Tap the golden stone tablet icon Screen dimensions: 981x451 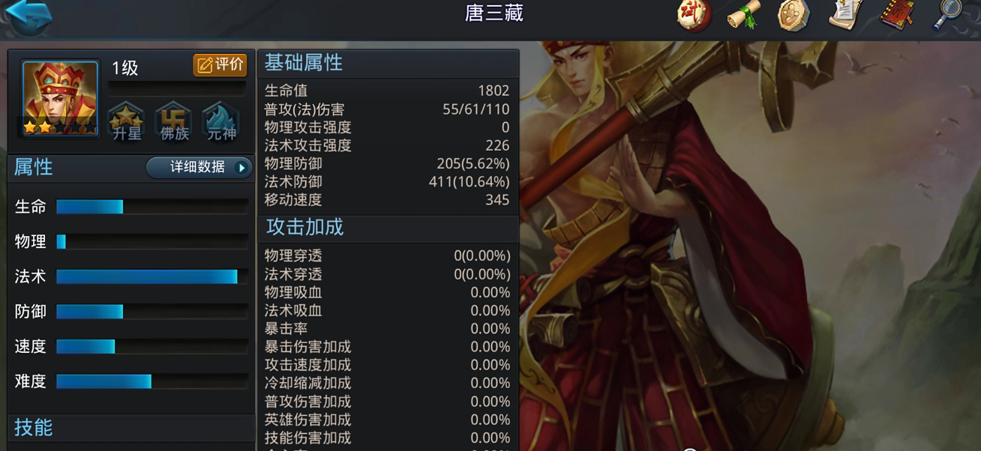(x=793, y=15)
